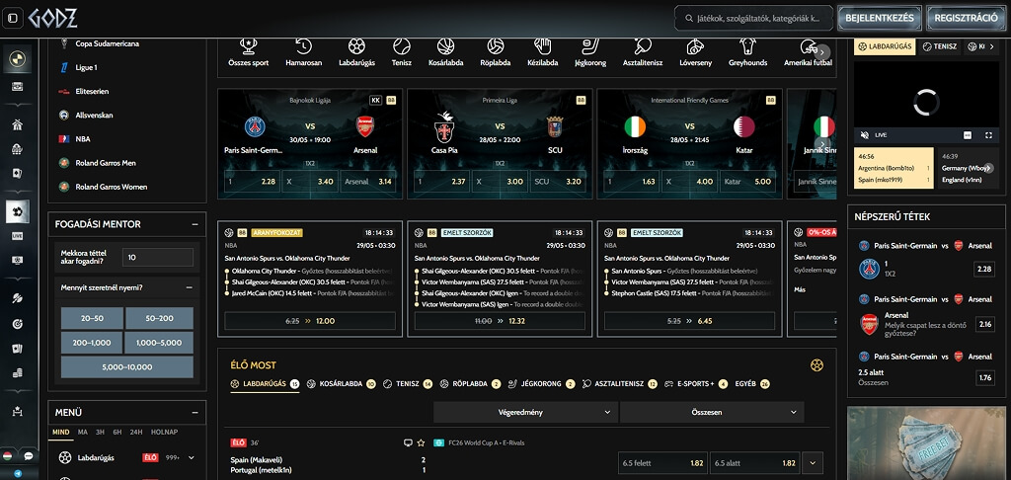Select the 200–1,000 winnings option
Viewport: 1011px width, 480px height.
tap(92, 343)
